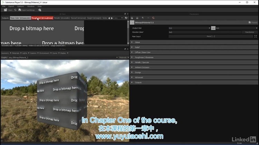Image resolution: width=259 pixels, height=145 pixels.
Task: Open the Graphs package dropdown
Action: (x=63, y=58)
